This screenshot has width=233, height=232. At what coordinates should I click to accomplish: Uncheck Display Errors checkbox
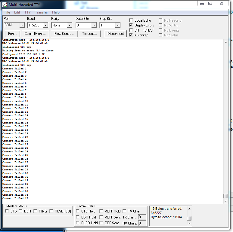click(x=131, y=25)
